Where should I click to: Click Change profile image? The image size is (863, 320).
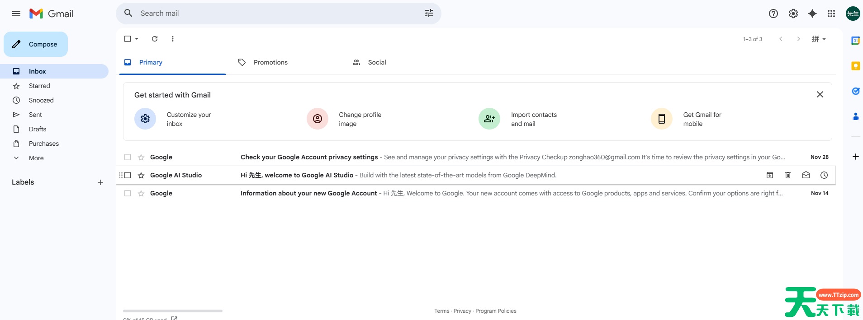point(345,119)
